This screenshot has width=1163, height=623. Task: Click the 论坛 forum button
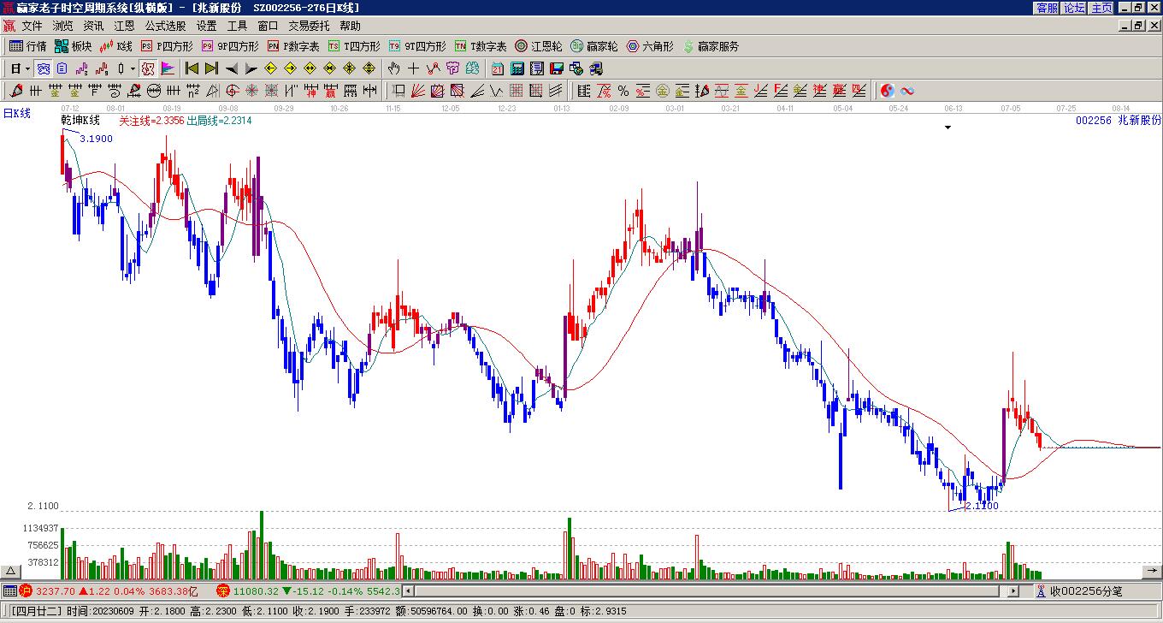(x=1074, y=8)
